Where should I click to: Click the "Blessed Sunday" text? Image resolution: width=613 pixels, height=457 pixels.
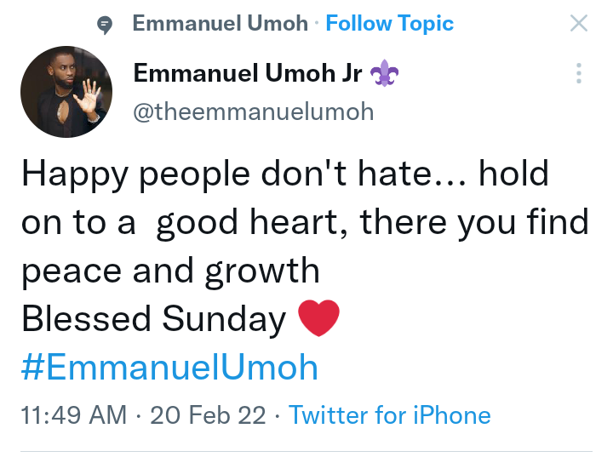click(153, 319)
